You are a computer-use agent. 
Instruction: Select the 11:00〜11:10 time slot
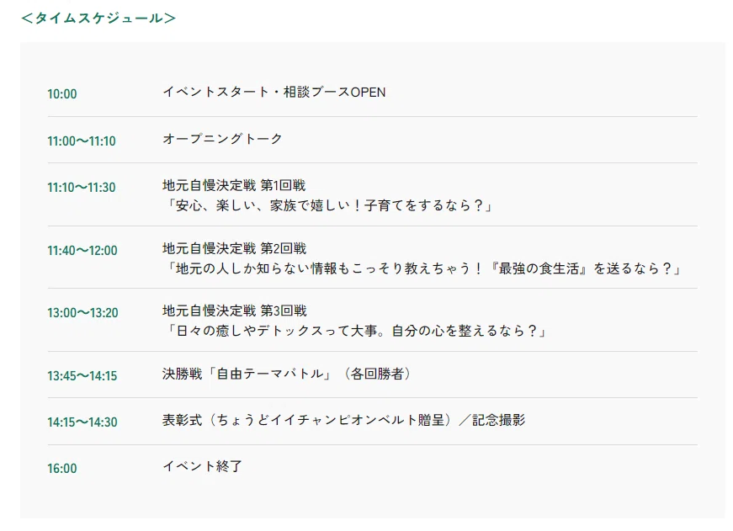pyautogui.click(x=82, y=141)
